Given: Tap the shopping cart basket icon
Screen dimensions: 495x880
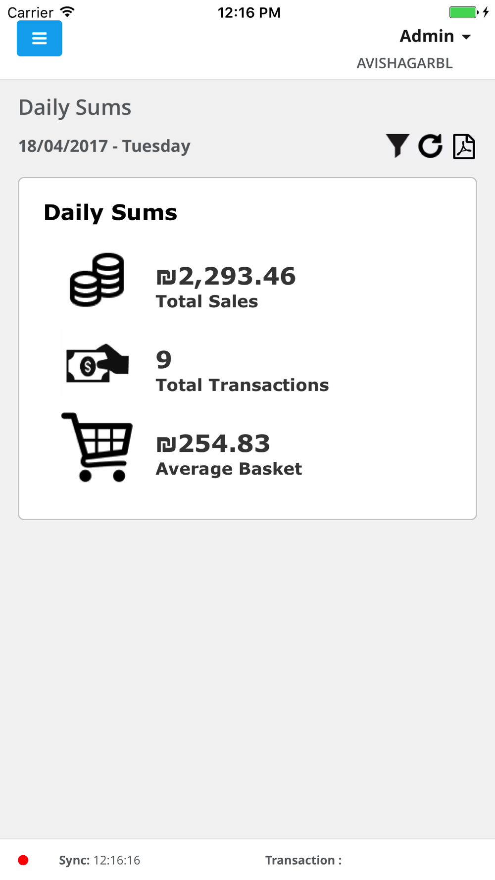Looking at the screenshot, I should coord(98,447).
